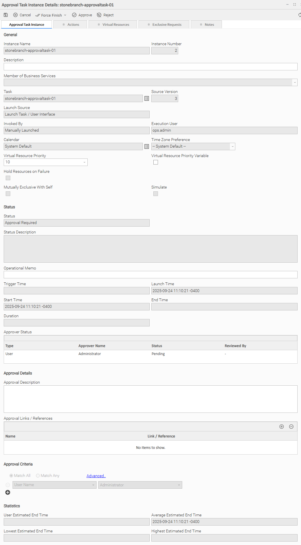
Task: Click the save icon in the toolbar
Action: [x=6, y=15]
